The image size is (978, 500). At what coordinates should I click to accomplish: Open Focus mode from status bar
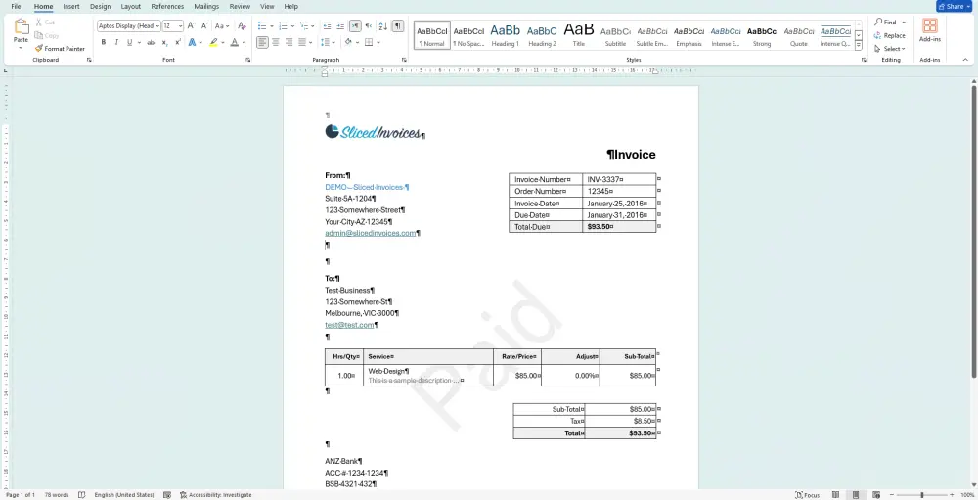[x=807, y=495]
